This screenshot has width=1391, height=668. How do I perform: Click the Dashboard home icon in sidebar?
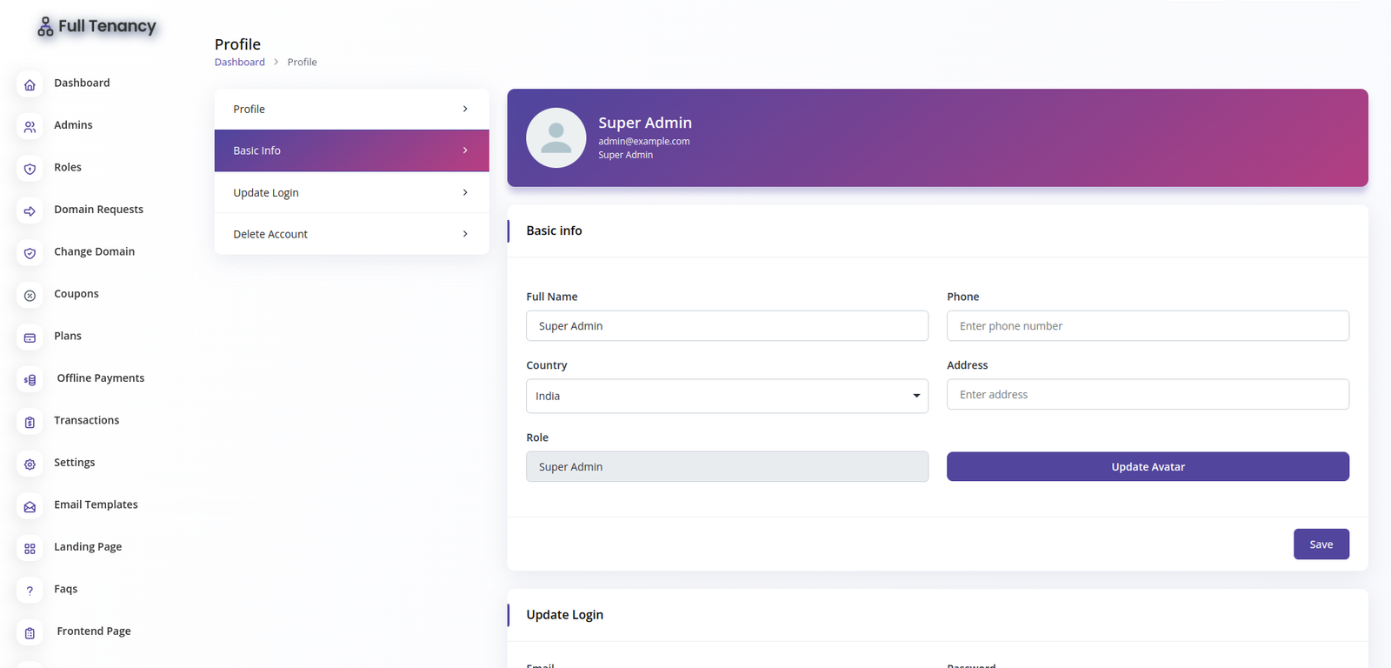(30, 84)
